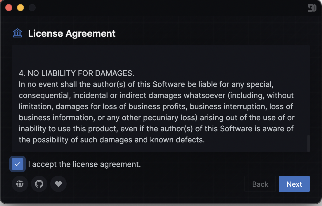Click the empty title bar area
Image resolution: width=322 pixels, height=206 pixels.
[x=164, y=8]
